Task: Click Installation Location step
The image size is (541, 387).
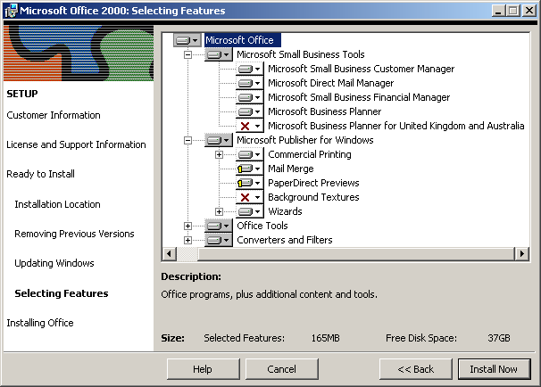Action: [58, 204]
